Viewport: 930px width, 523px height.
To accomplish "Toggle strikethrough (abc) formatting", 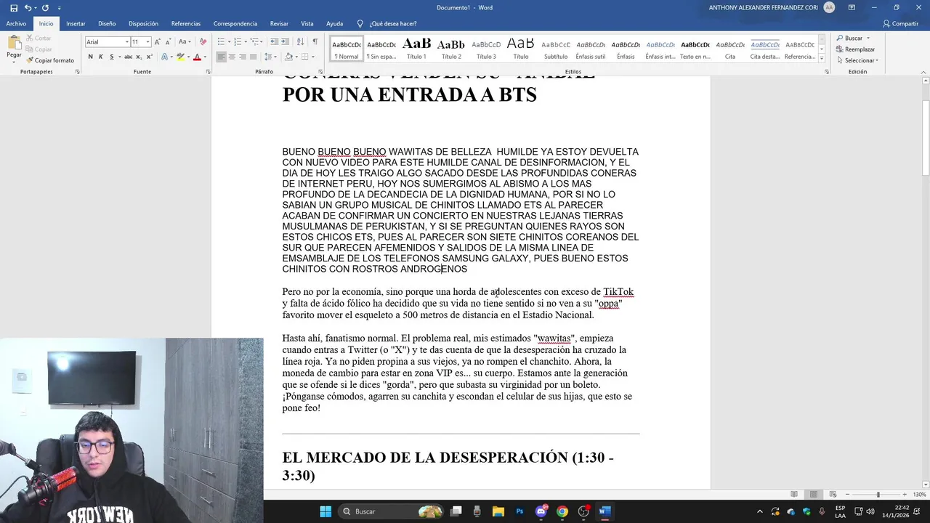I will 128,57.
